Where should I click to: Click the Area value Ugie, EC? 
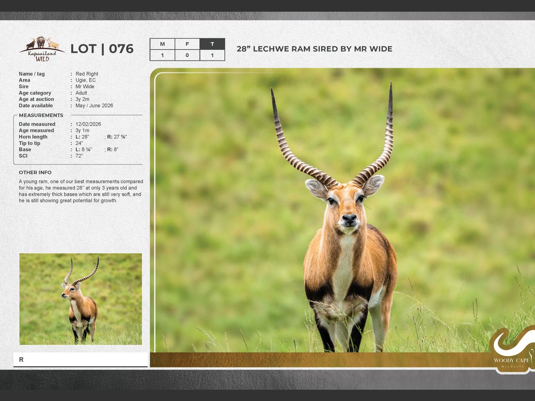tap(86, 80)
